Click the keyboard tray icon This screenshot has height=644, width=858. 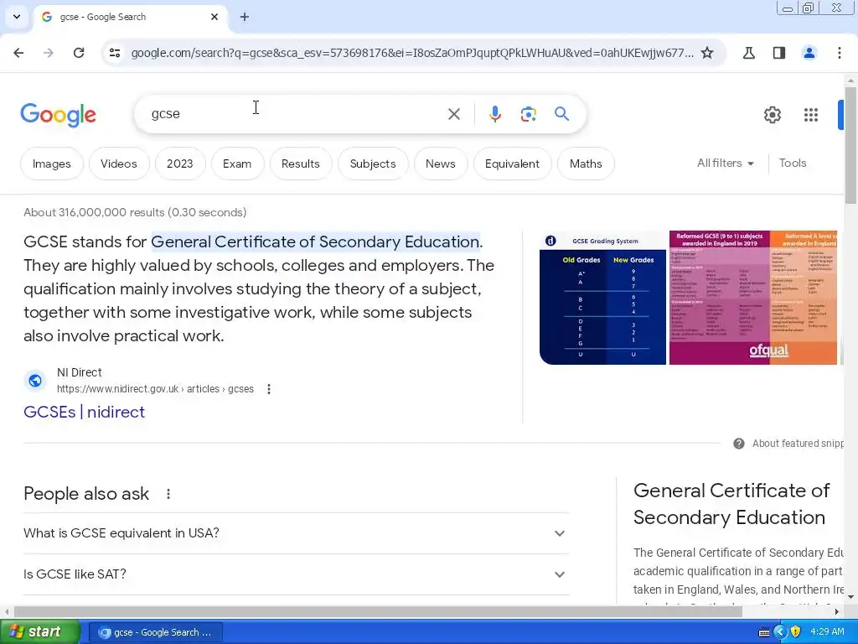click(764, 632)
